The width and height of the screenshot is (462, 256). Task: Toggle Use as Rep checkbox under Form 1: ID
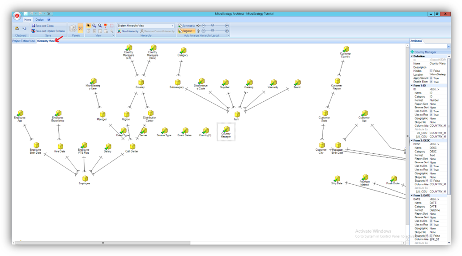click(x=431, y=115)
